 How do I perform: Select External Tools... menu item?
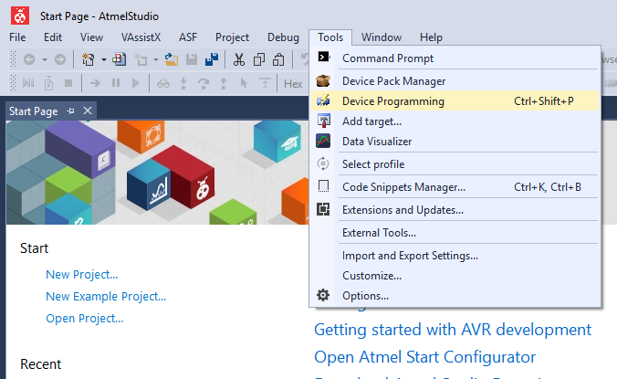tap(455, 233)
